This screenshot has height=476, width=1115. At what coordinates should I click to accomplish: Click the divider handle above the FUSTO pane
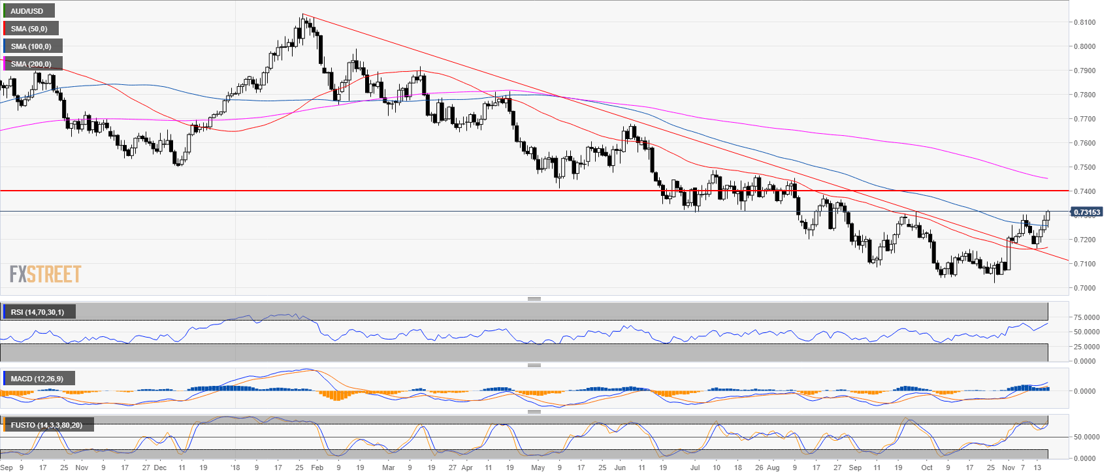[x=534, y=411]
